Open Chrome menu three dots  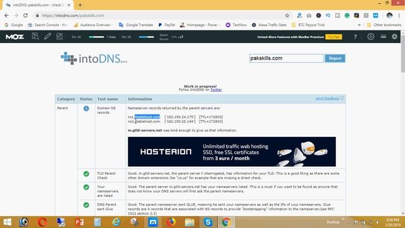click(x=399, y=15)
